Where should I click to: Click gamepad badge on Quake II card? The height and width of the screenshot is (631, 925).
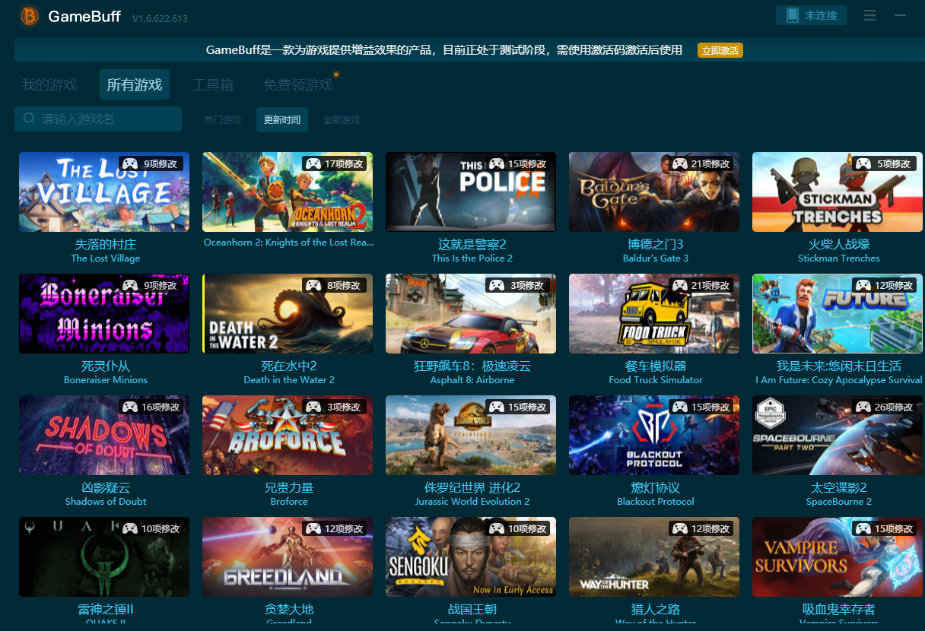point(129,528)
